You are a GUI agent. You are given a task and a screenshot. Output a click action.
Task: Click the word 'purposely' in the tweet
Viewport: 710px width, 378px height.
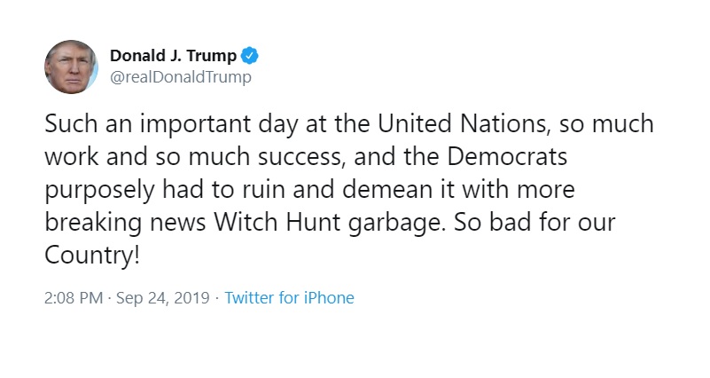tap(99, 191)
